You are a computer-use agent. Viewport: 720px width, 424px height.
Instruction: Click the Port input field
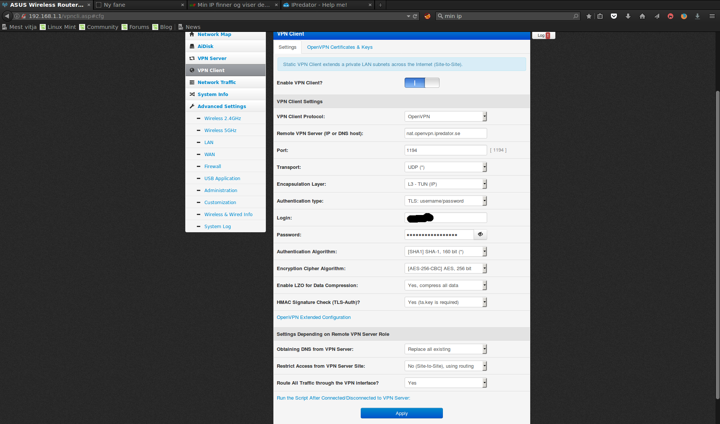[445, 150]
